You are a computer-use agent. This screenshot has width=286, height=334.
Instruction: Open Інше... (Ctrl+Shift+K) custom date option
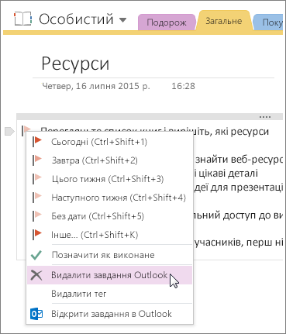(109, 235)
